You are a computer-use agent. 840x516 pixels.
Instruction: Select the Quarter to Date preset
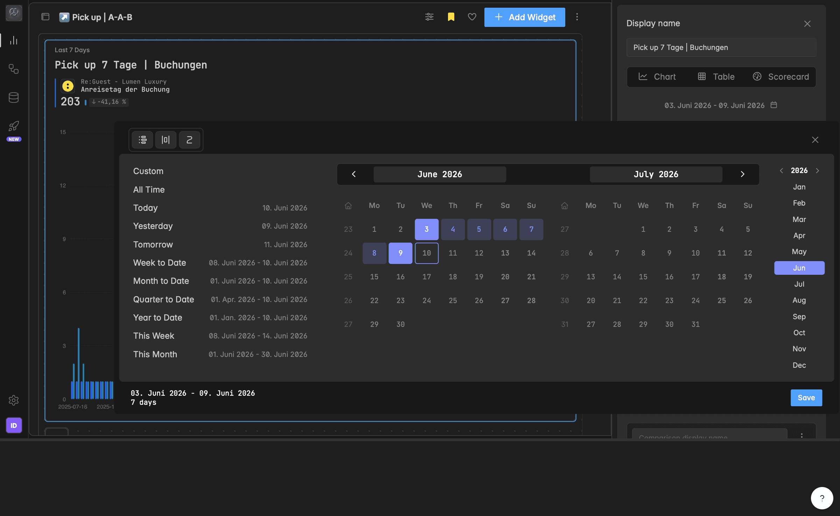220,300
